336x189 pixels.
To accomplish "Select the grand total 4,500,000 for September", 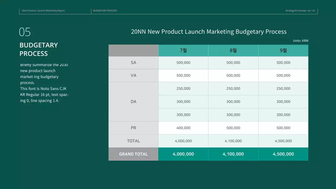I will (283, 154).
